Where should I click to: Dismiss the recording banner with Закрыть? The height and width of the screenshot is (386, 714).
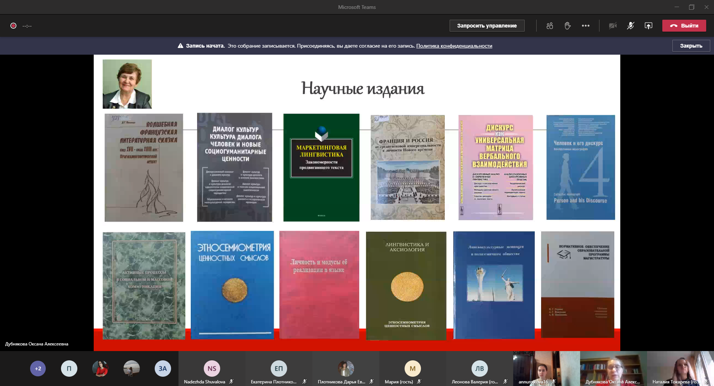point(691,46)
